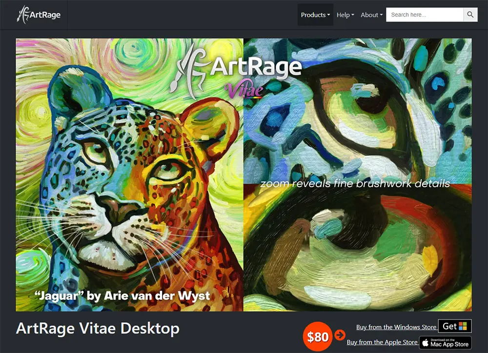Image resolution: width=488 pixels, height=353 pixels.
Task: Click the artist signature on the Jaguar painting
Action: click(229, 294)
